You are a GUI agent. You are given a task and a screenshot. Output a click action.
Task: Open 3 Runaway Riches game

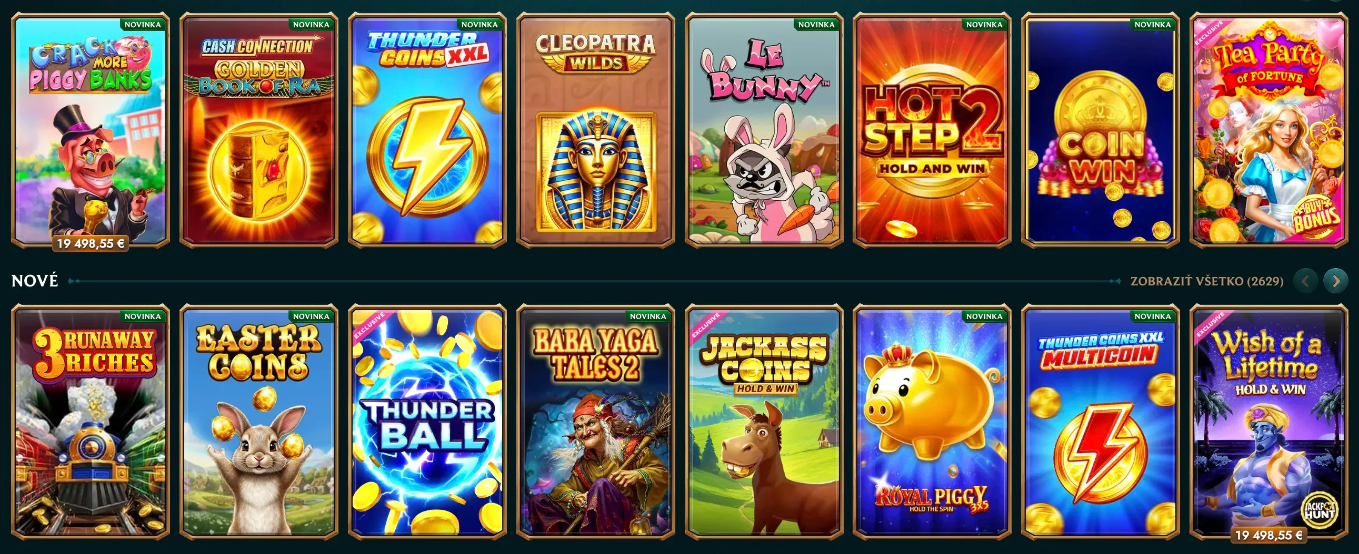tap(90, 422)
